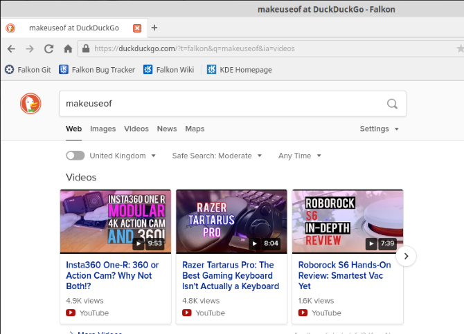Reload the current page
This screenshot has width=464, height=334.
click(49, 49)
